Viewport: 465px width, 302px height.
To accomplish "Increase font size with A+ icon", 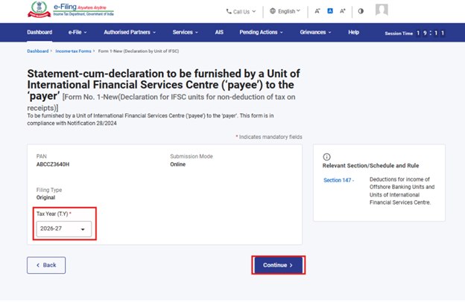I will 343,11.
